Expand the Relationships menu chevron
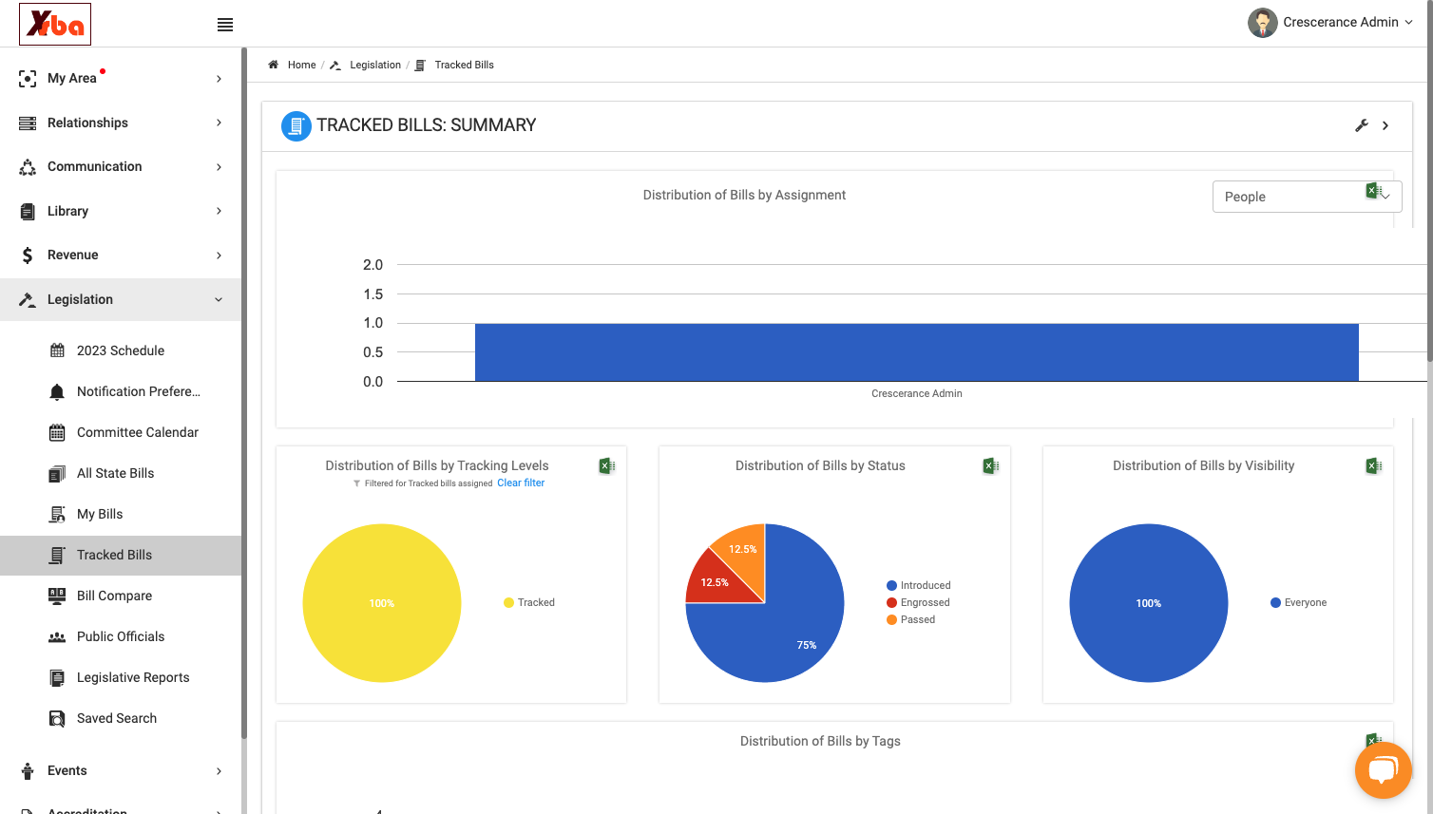 pos(219,123)
